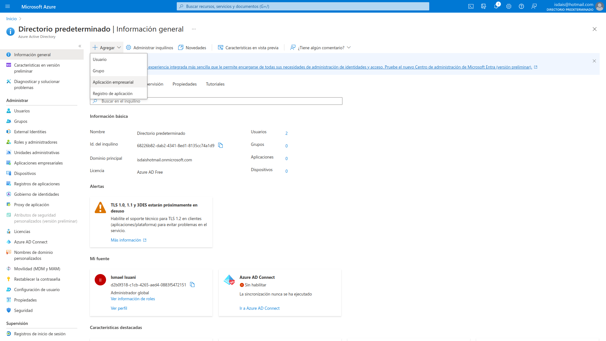
Task: Open the help question mark icon
Action: pos(521,6)
